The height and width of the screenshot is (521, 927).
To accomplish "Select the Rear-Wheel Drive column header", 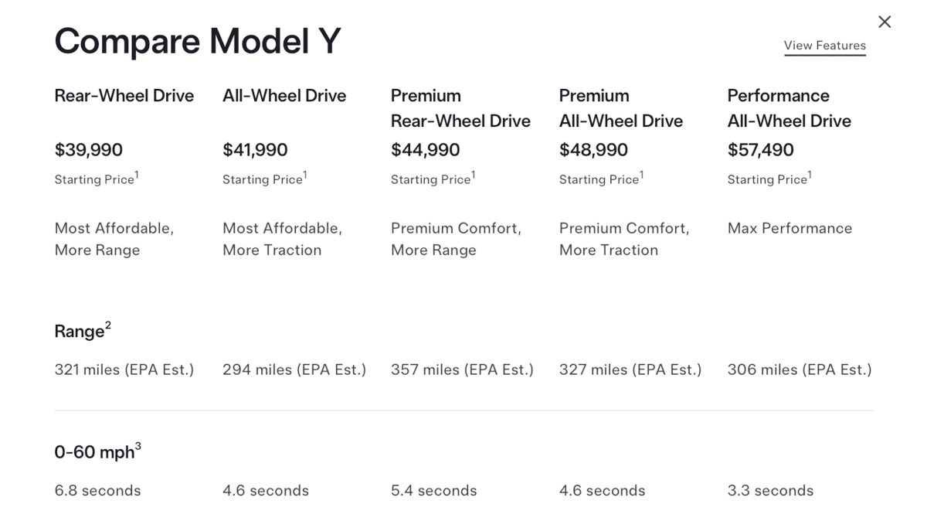I will click(124, 95).
